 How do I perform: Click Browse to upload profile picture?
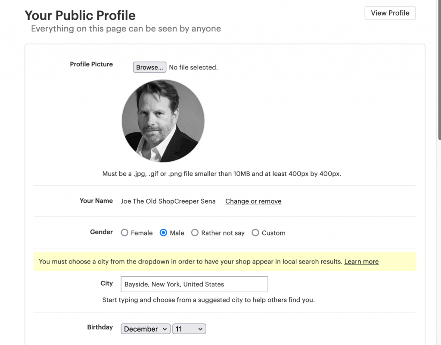click(x=149, y=67)
